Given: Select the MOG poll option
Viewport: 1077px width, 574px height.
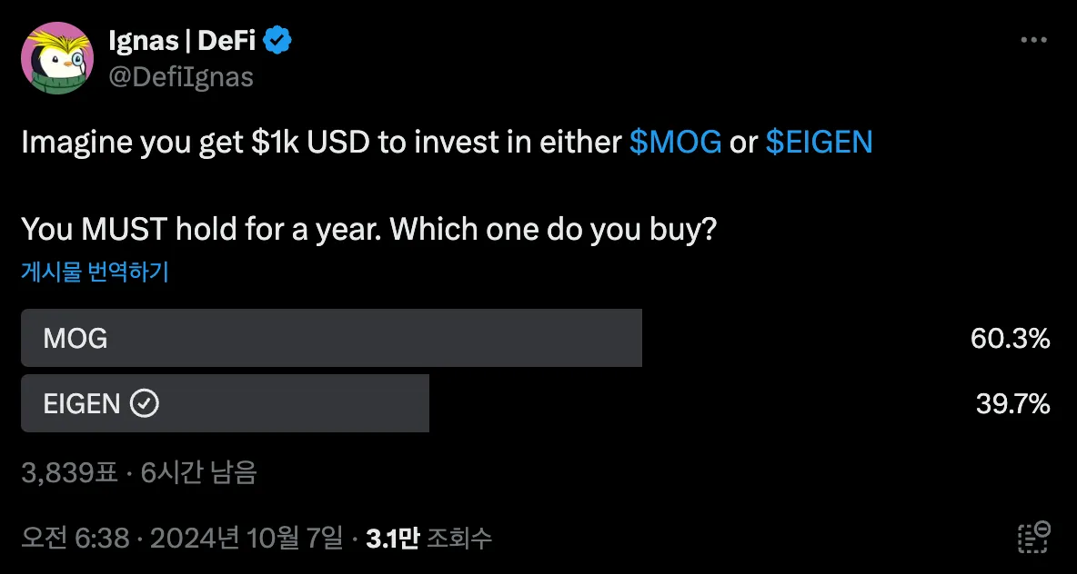Looking at the screenshot, I should click(331, 338).
